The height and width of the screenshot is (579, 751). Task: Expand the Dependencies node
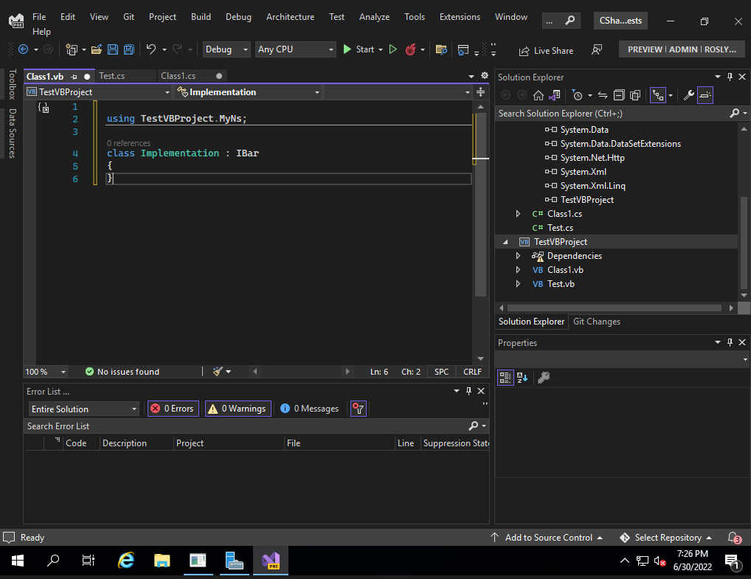[518, 256]
